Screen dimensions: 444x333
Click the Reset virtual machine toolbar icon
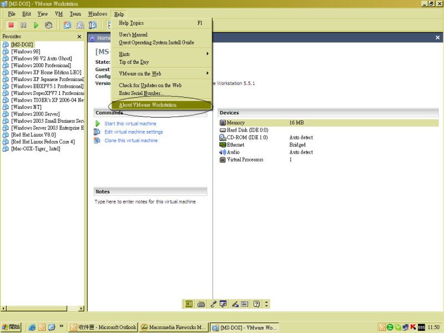pyautogui.click(x=48, y=25)
